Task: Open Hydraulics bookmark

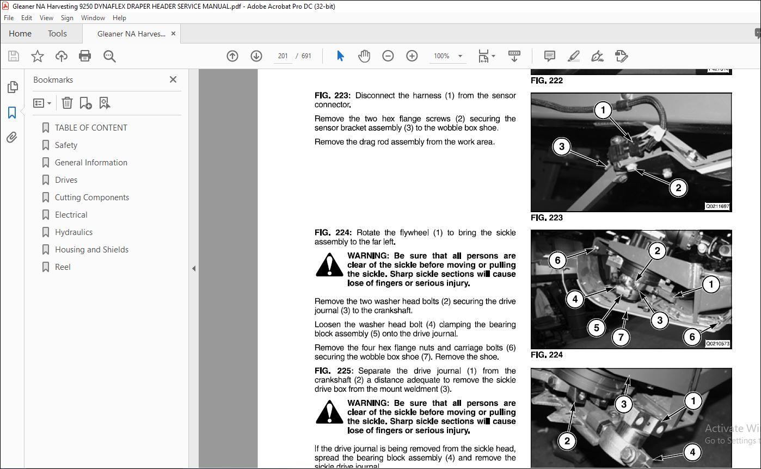Action: 73,232
